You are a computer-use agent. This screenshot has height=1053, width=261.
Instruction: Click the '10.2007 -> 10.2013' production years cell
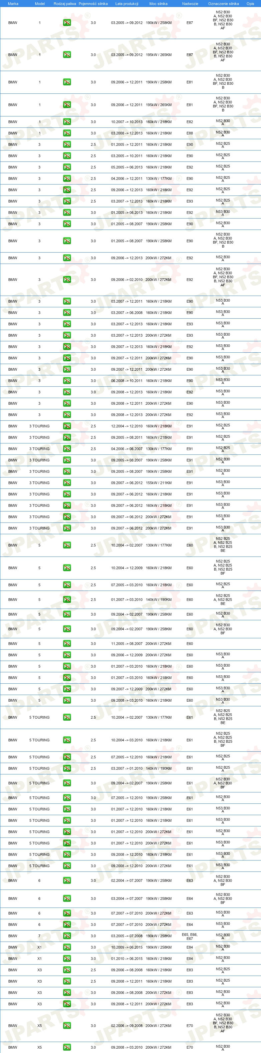(x=127, y=122)
